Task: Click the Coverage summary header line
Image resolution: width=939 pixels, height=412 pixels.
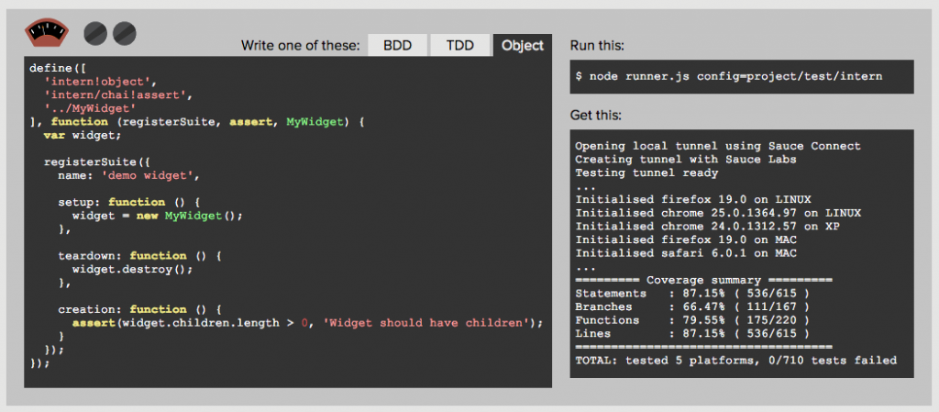Action: pos(703,280)
